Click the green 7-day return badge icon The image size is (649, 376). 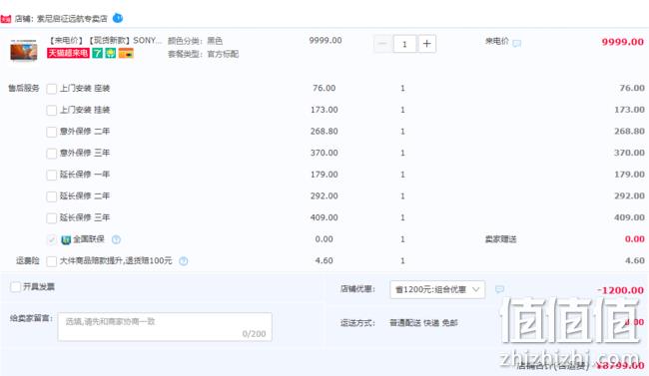tap(97, 53)
